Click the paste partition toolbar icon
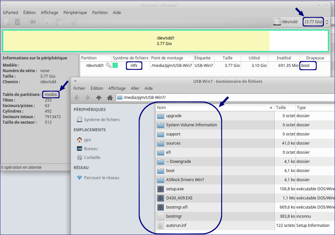335x235 pixels. click(59, 22)
